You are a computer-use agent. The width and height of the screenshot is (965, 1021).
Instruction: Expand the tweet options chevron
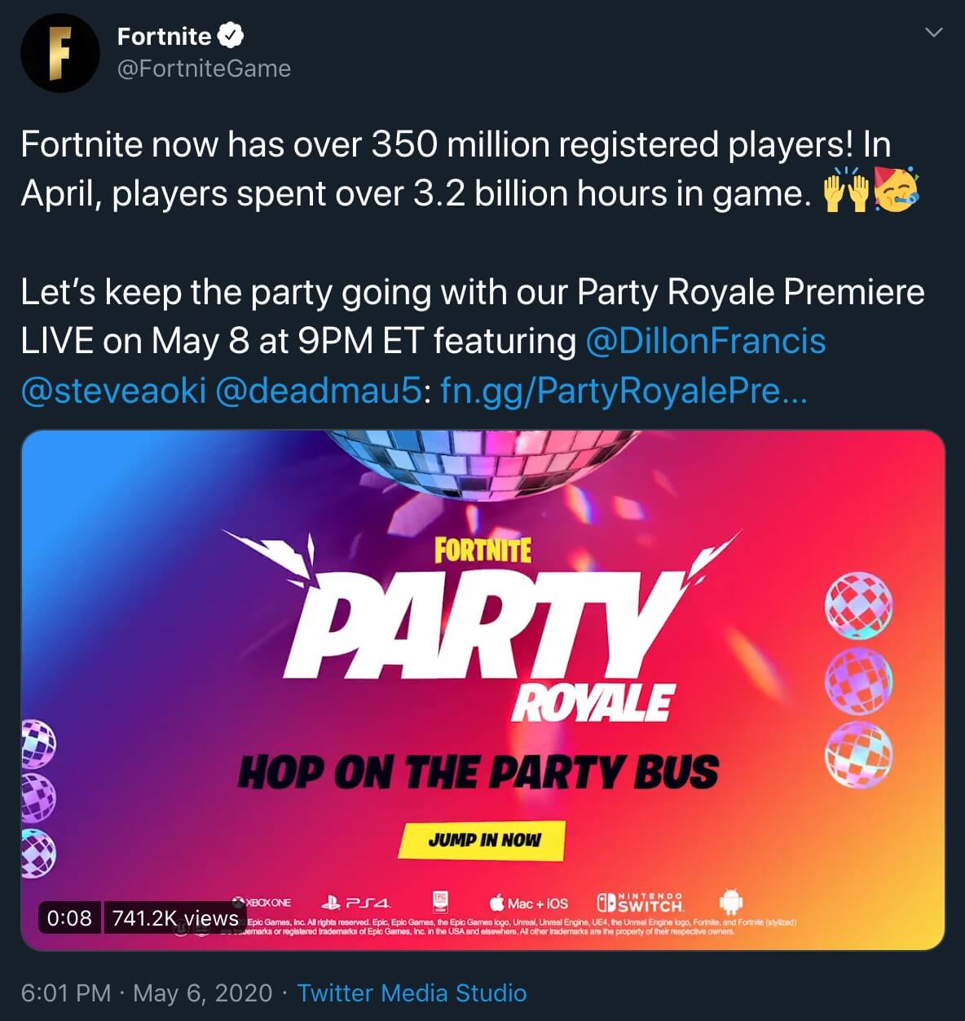935,33
